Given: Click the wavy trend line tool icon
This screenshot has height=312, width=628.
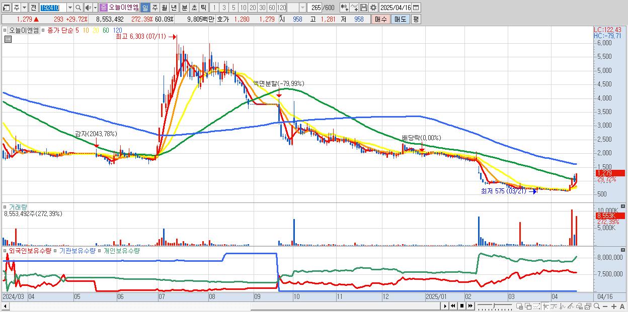Looking at the screenshot, I should (554, 306).
